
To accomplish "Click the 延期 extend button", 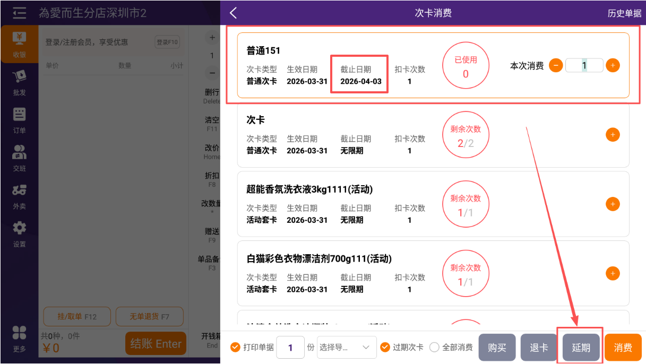I will tap(581, 348).
